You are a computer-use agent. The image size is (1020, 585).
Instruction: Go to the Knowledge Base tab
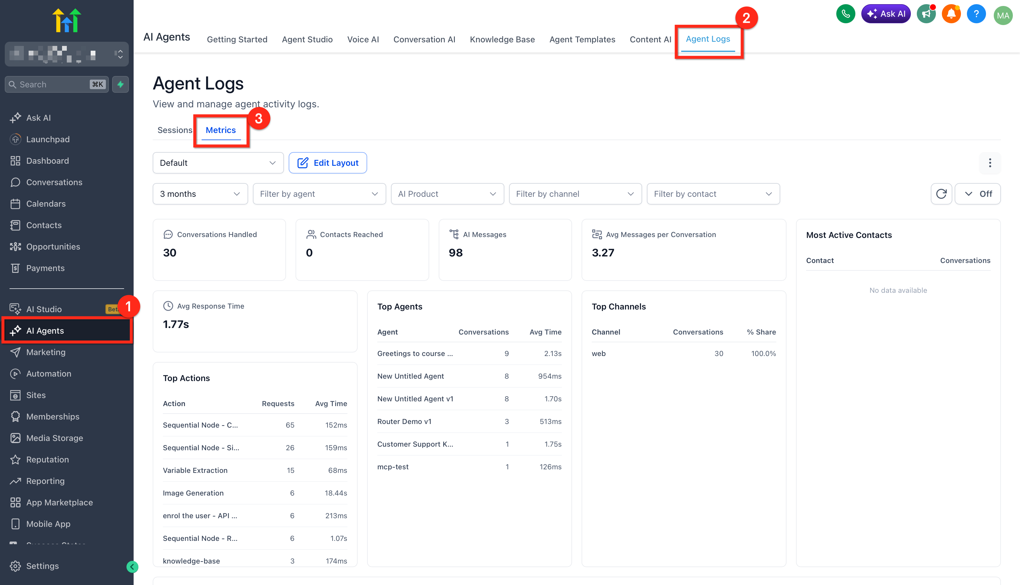[502, 39]
